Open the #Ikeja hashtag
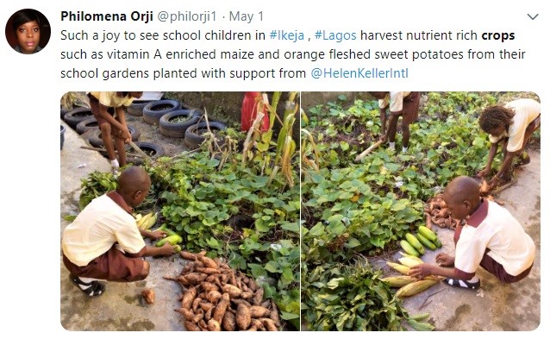 (287, 35)
